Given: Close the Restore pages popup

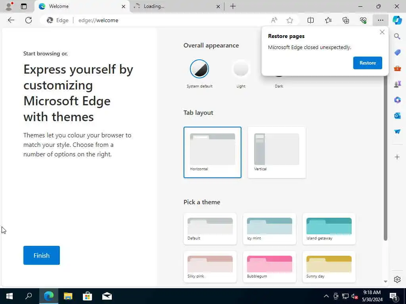Looking at the screenshot, I should (382, 32).
